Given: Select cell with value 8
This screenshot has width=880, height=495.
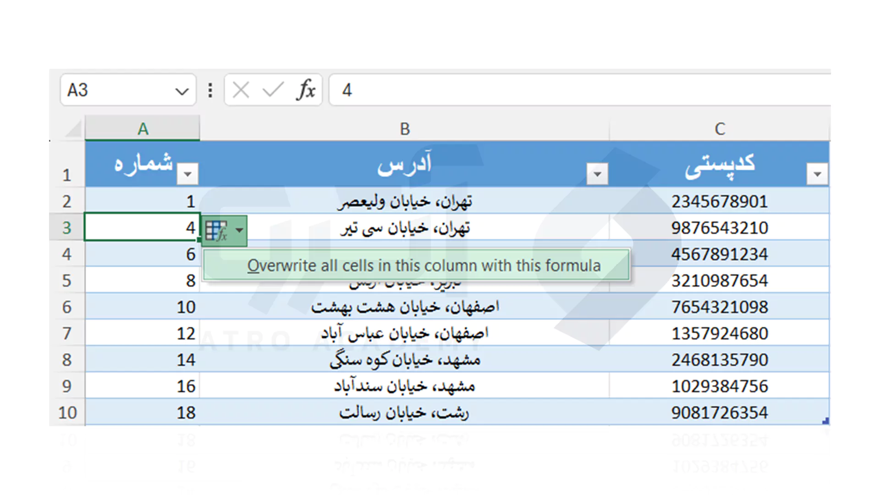Looking at the screenshot, I should [x=143, y=280].
